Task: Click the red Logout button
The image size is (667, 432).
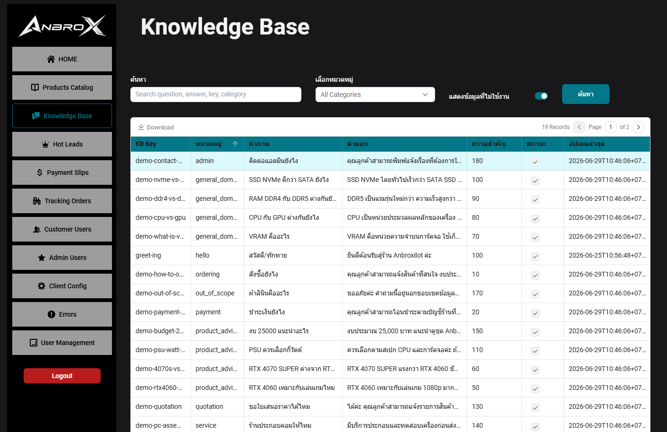Action: [62, 376]
